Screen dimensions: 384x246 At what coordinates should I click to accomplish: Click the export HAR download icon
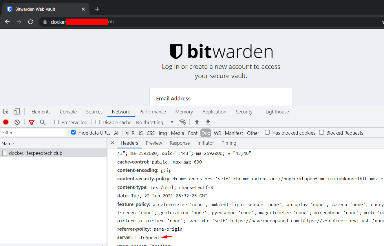click(208, 122)
